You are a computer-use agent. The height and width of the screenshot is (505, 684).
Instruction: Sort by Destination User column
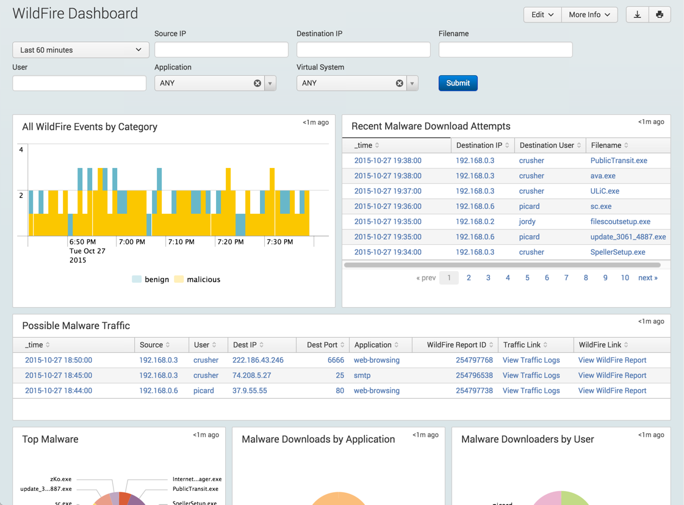click(x=550, y=145)
